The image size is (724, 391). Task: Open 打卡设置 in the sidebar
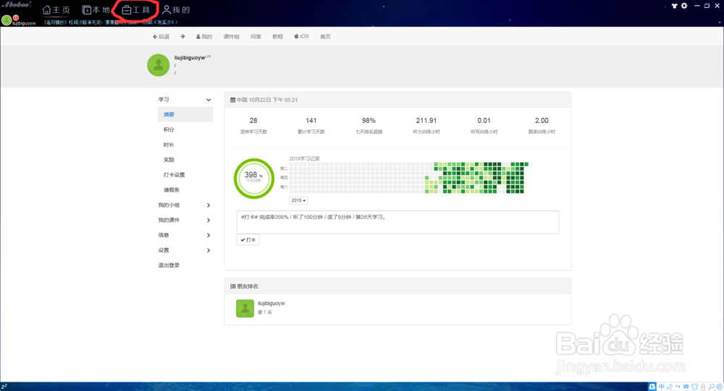tap(174, 175)
